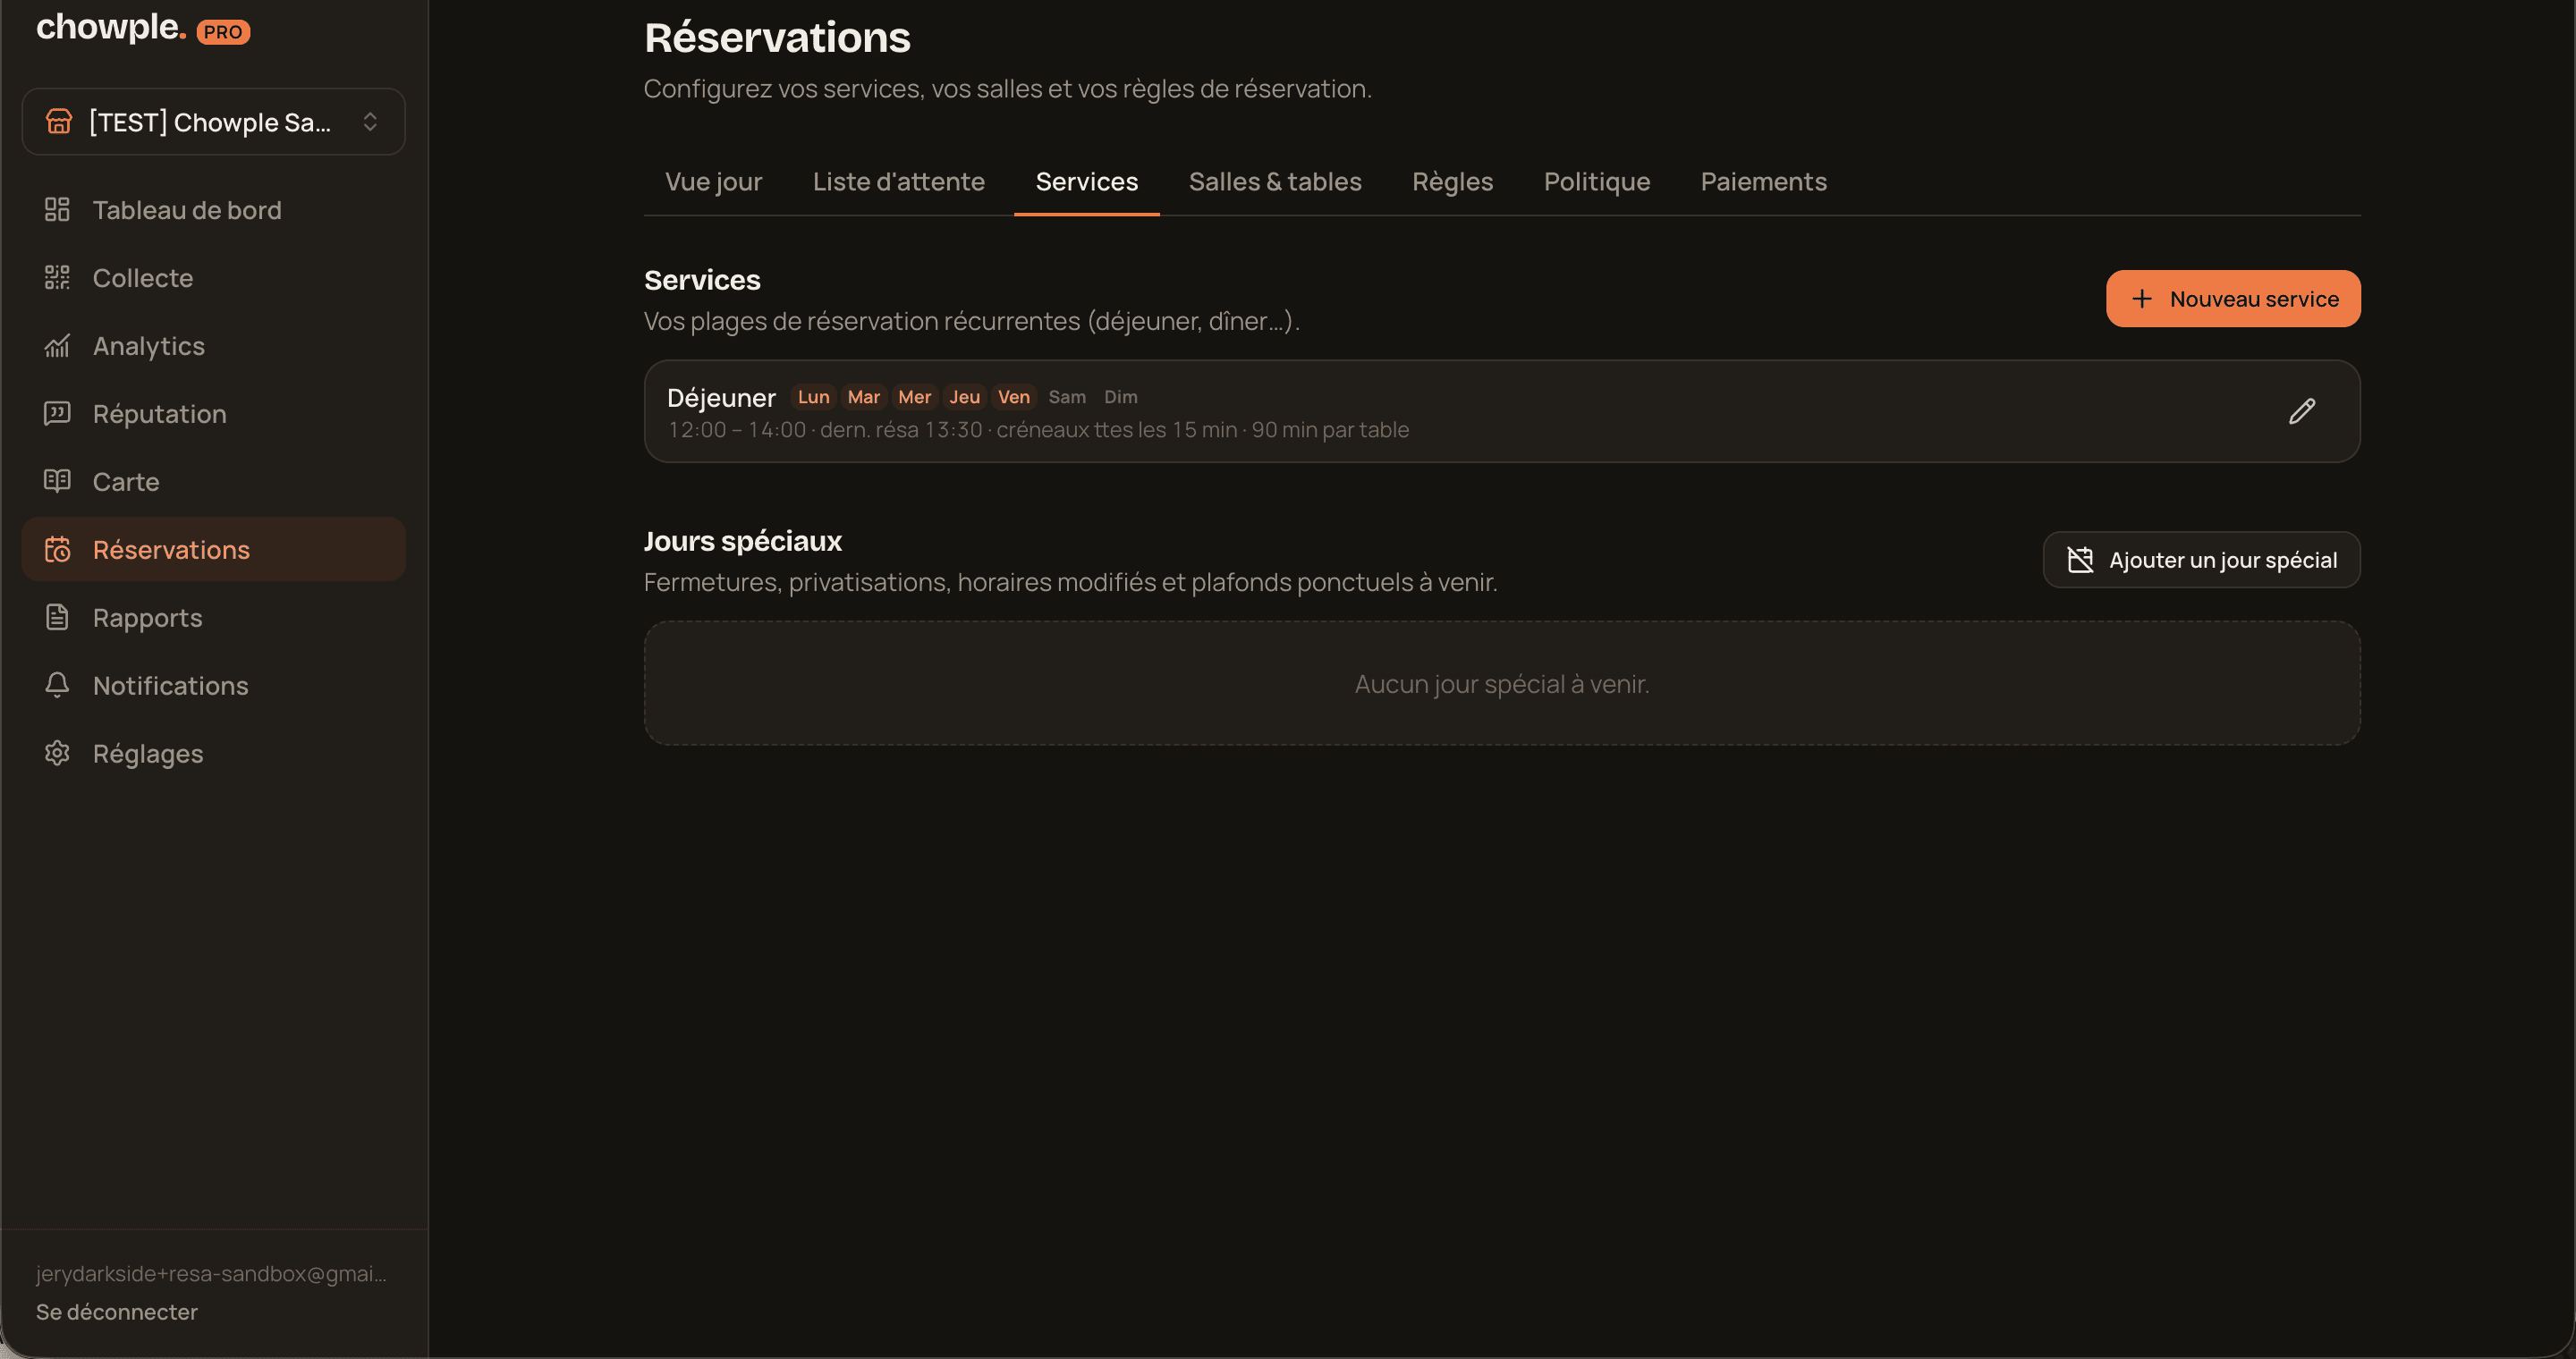
Task: Open the Liste d'attente tab
Action: tap(898, 181)
